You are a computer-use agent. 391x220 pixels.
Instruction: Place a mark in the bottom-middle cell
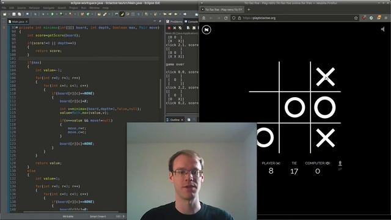pyautogui.click(x=294, y=138)
